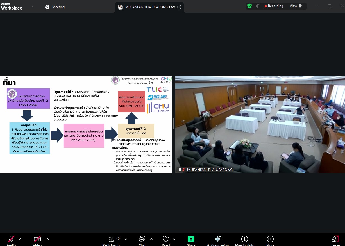Viewport: 345px width, 246px height.
Task: Click the divider handle between slide and video
Action: pos(174,124)
